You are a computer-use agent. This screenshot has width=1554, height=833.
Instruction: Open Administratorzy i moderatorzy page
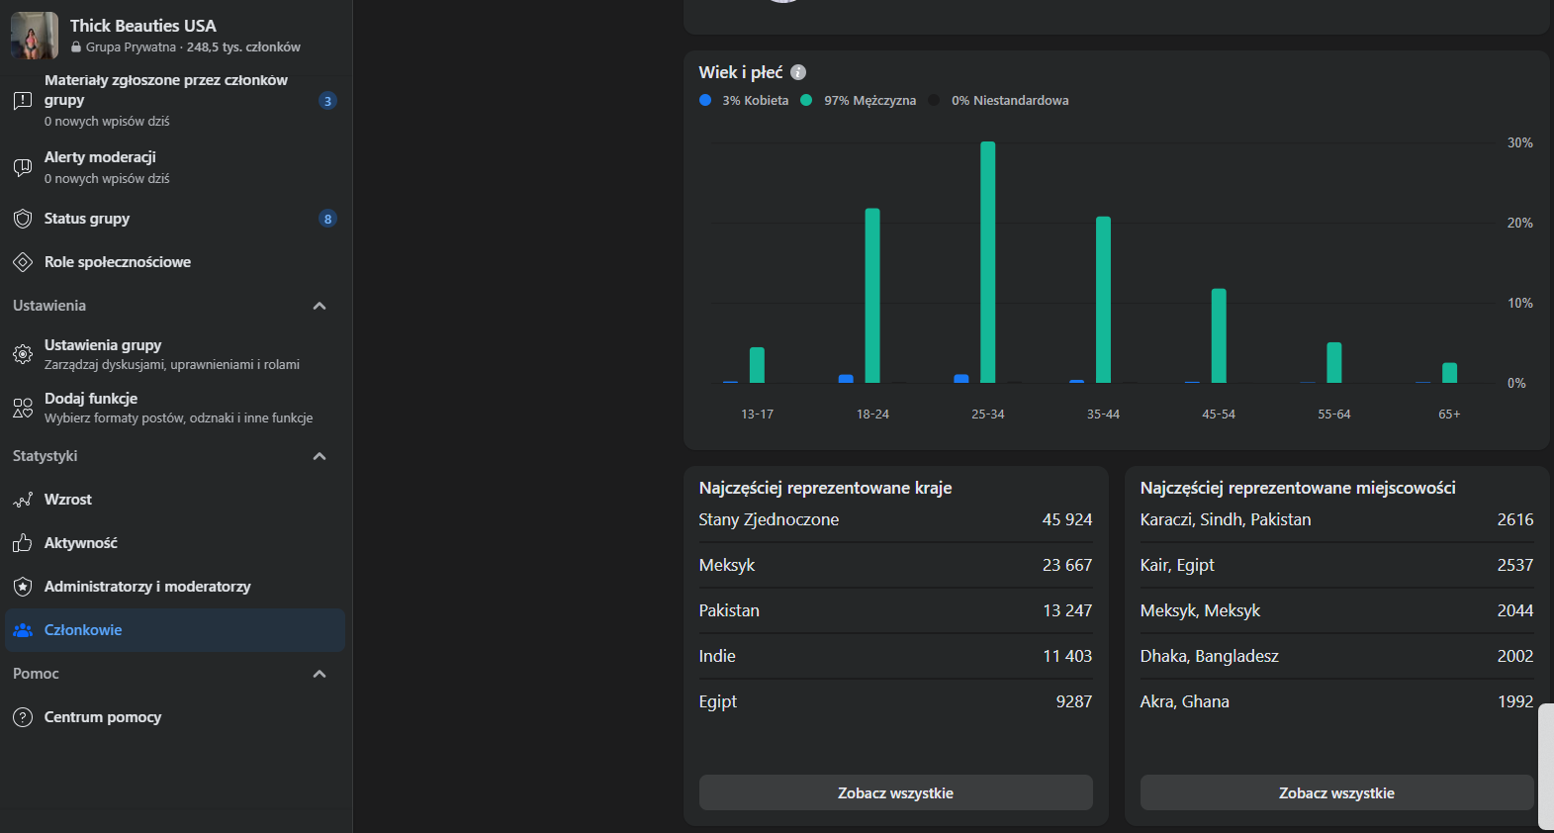(147, 587)
